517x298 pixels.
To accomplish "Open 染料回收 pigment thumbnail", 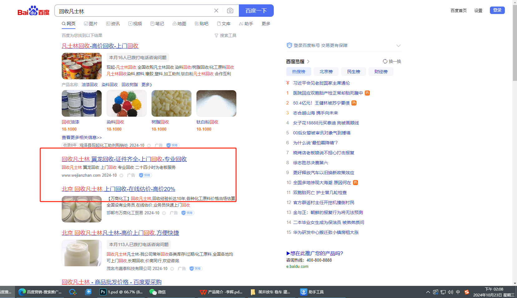I will (x=127, y=103).
